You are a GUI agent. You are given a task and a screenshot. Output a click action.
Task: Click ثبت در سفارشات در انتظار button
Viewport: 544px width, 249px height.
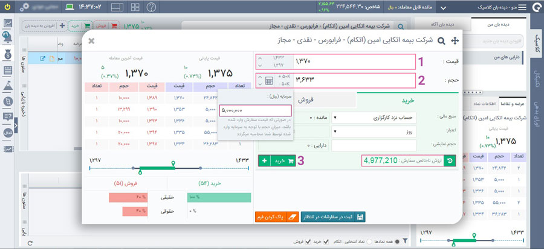click(x=333, y=217)
